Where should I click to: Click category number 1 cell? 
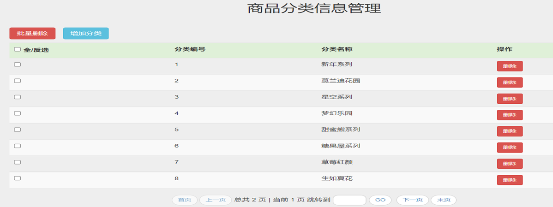[x=176, y=65]
